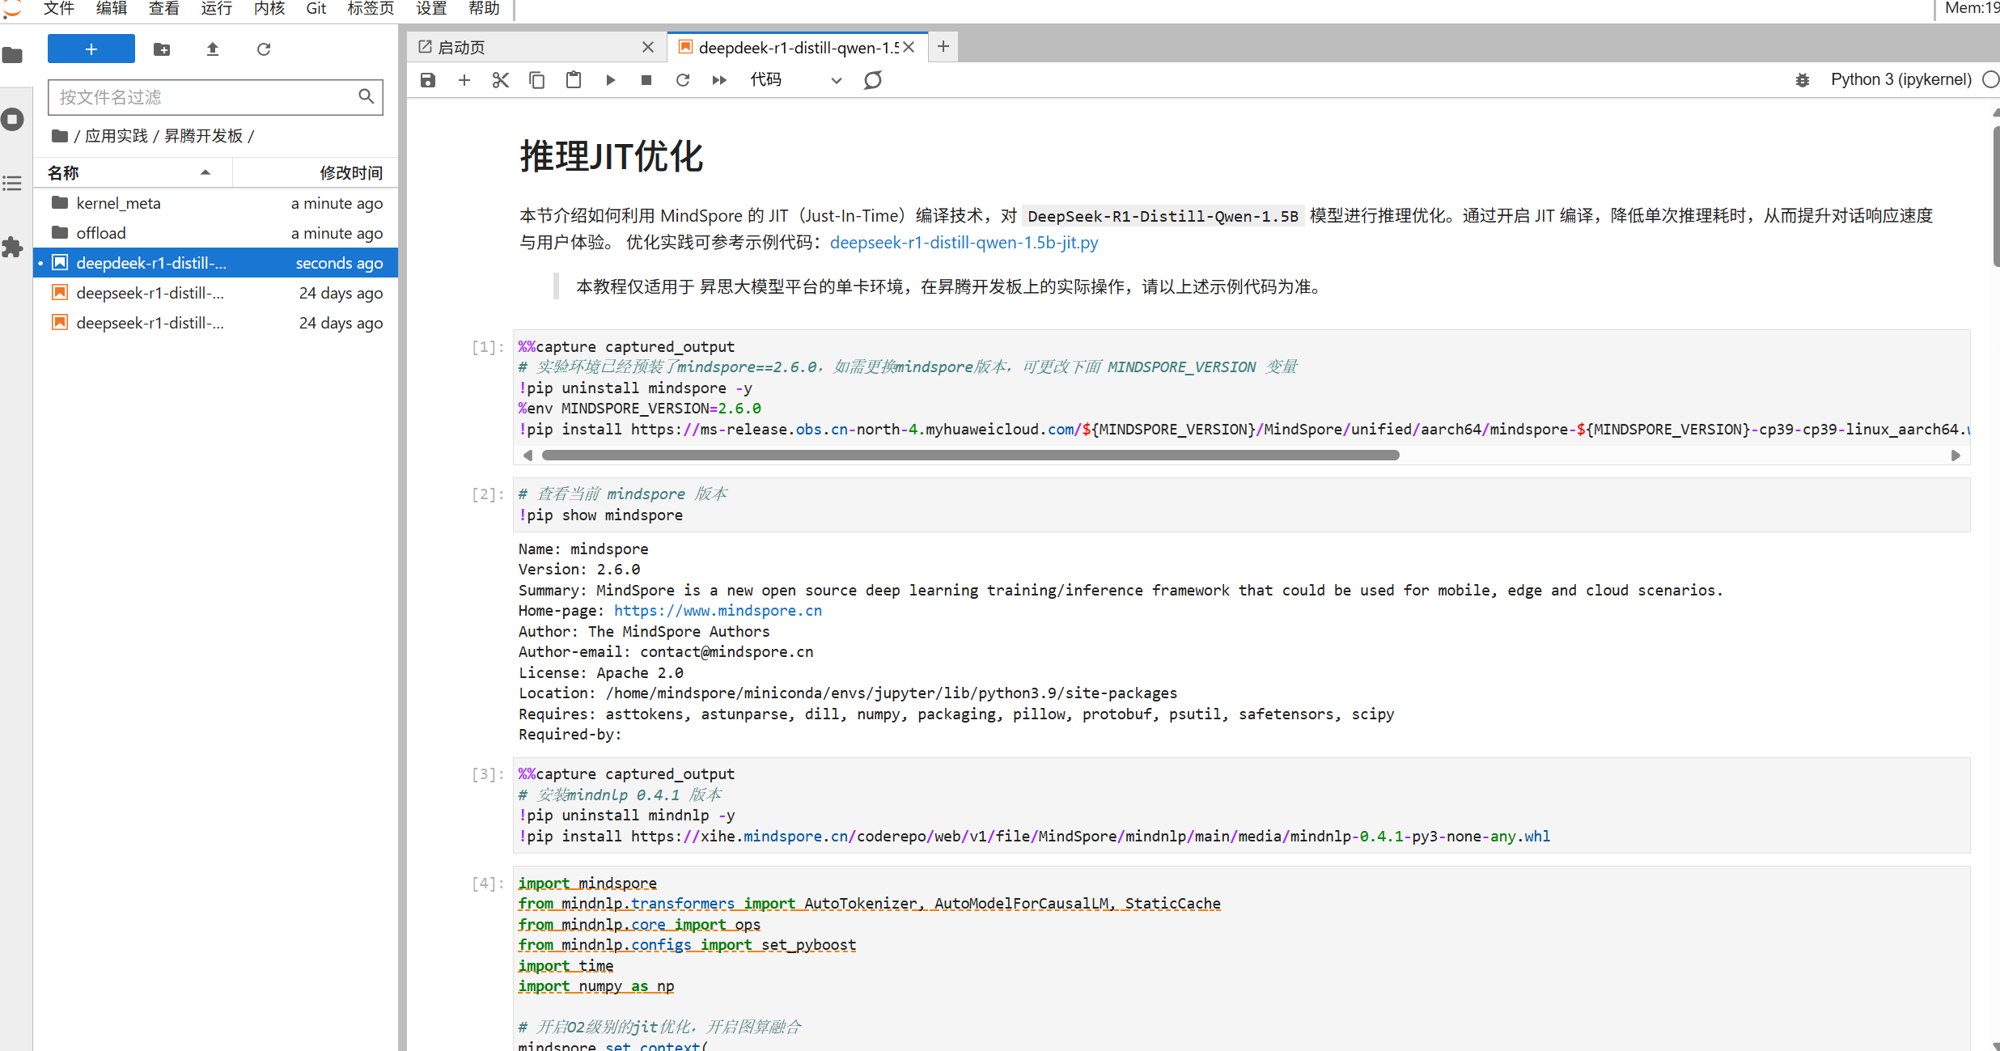Image resolution: width=2000 pixels, height=1051 pixels.
Task: Open the debugger bug icon
Action: click(x=1803, y=80)
